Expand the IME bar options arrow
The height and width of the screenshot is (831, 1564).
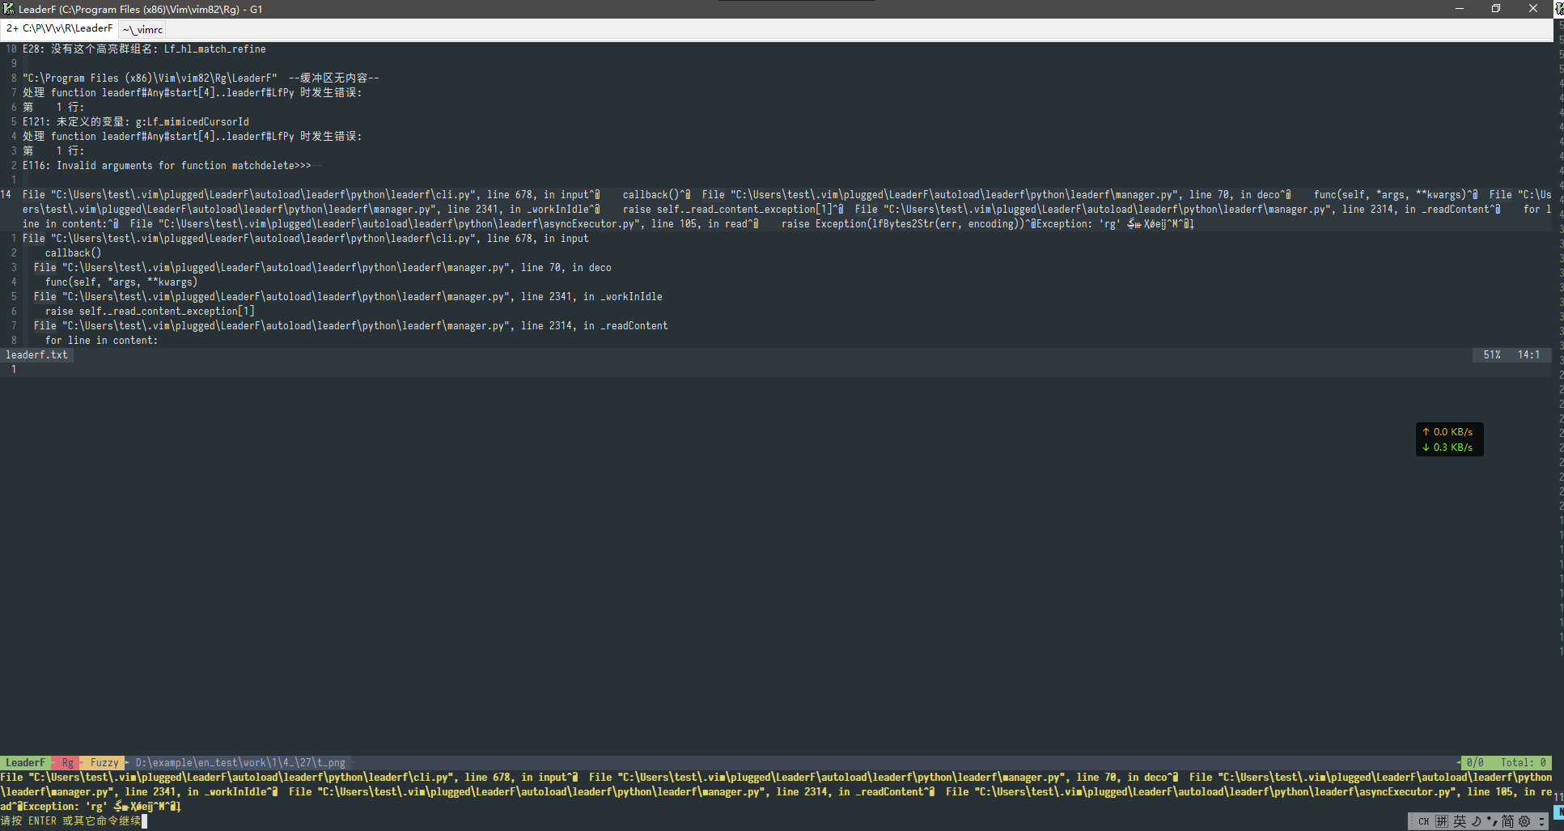[1541, 821]
